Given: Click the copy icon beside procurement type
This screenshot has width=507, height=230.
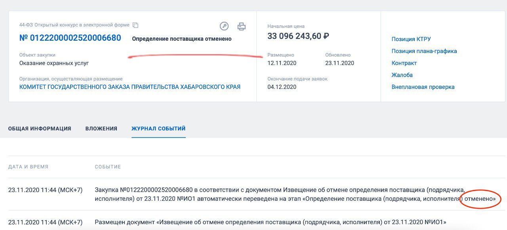Looking at the screenshot, I should pyautogui.click(x=135, y=25).
